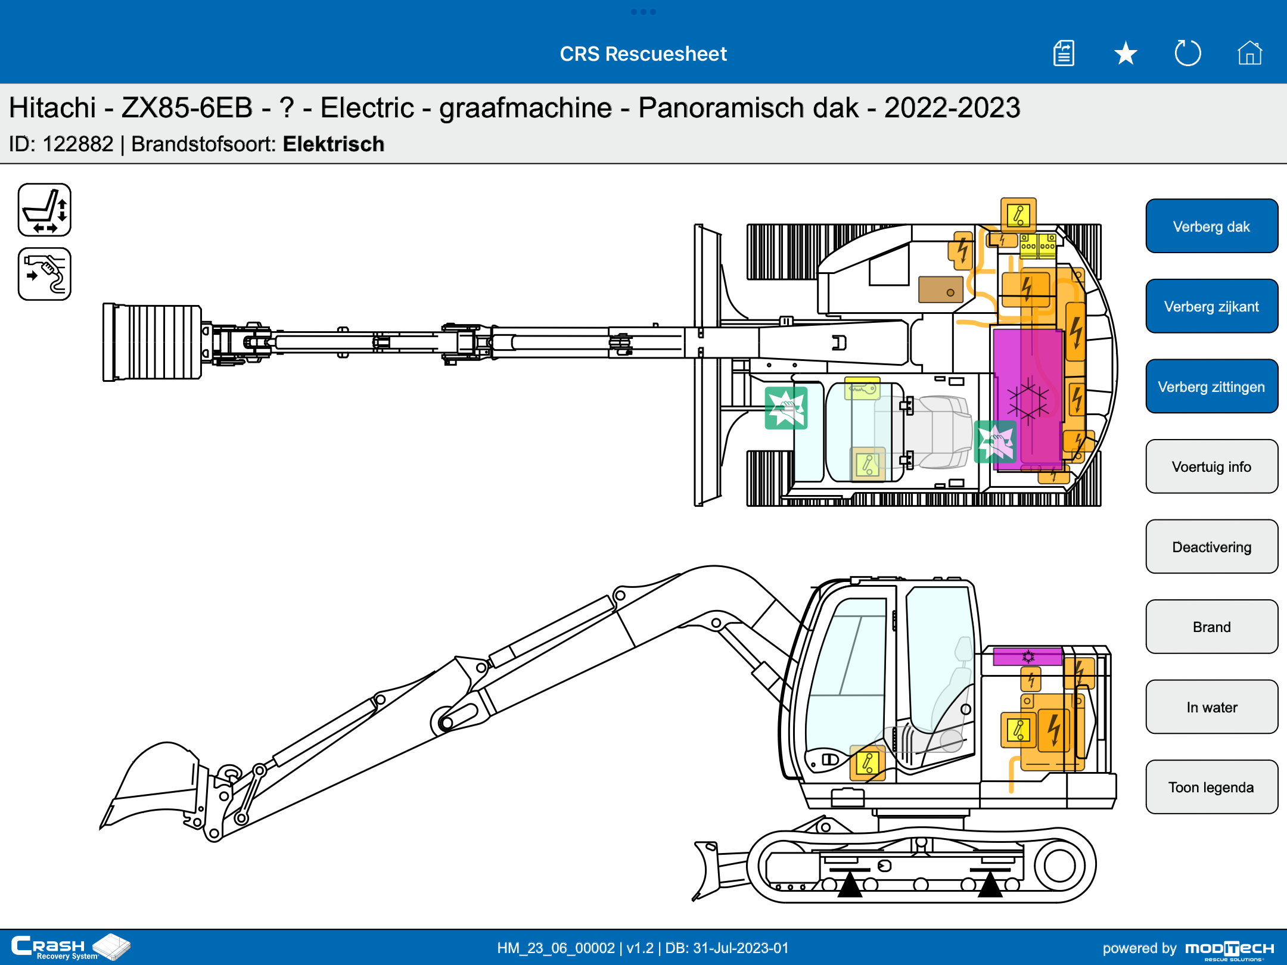Select yellow key ignition symbol in cab
The height and width of the screenshot is (965, 1287).
862,390
